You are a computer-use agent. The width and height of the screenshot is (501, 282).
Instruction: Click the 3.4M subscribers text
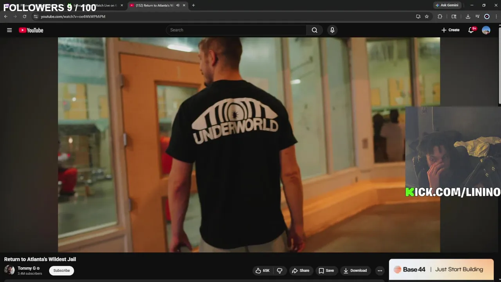click(30, 274)
